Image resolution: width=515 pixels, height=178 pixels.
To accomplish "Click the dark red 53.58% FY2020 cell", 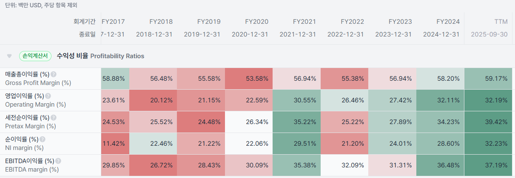I will coord(249,79).
